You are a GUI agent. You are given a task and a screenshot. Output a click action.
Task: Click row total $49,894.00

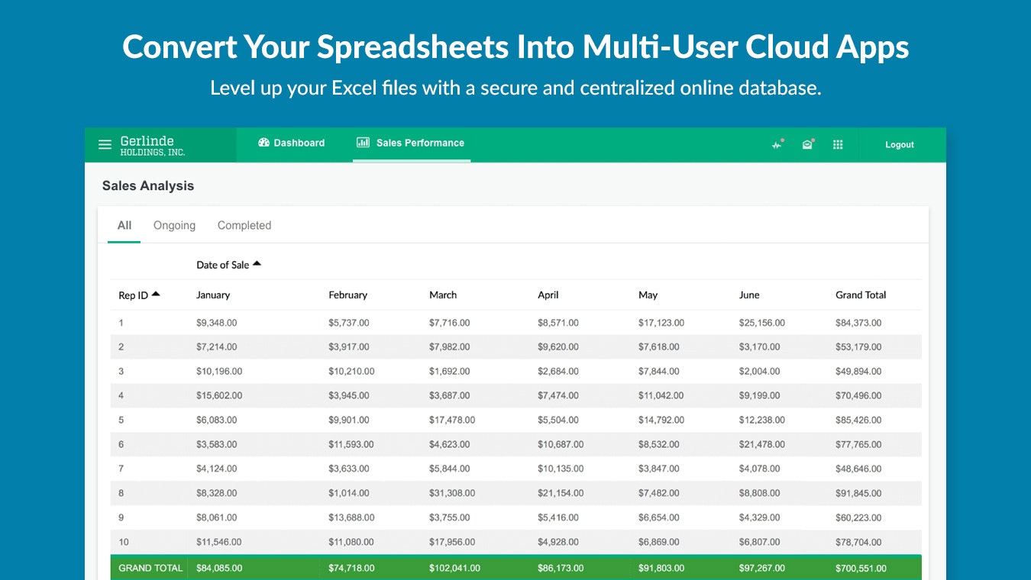click(858, 371)
